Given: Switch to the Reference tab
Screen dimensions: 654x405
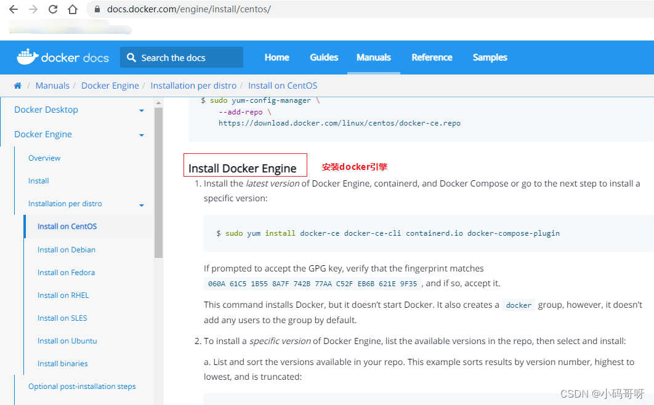Looking at the screenshot, I should coord(432,57).
